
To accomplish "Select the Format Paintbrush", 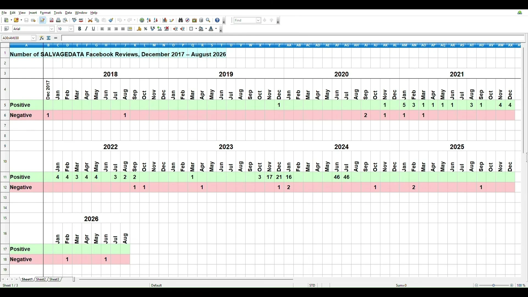I will [111, 20].
